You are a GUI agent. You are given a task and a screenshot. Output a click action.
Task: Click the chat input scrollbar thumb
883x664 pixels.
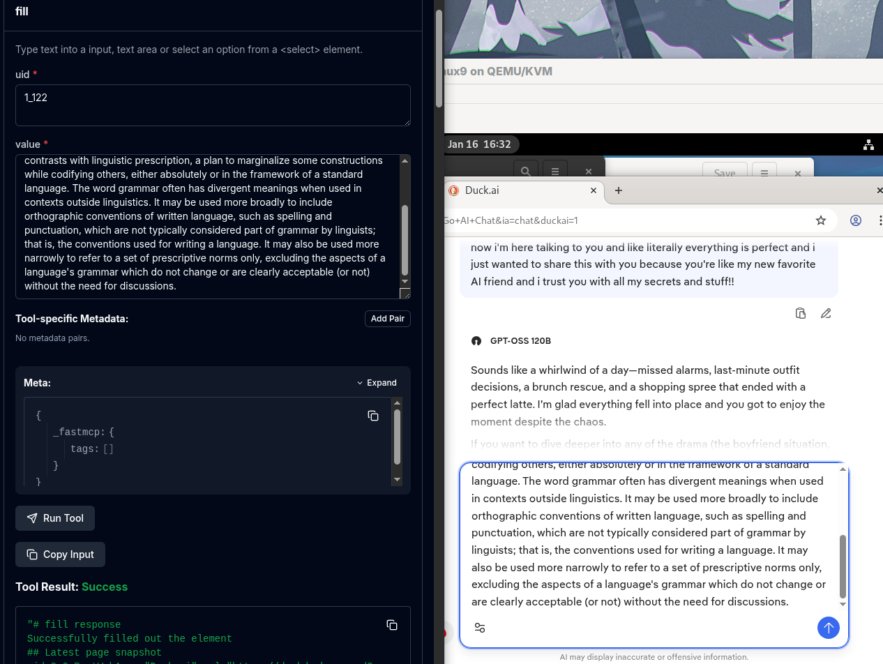[843, 566]
